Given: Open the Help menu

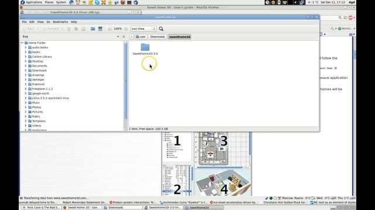Looking at the screenshot, I should [74, 22].
